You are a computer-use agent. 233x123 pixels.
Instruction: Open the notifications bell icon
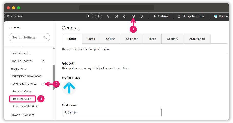tap(141, 16)
